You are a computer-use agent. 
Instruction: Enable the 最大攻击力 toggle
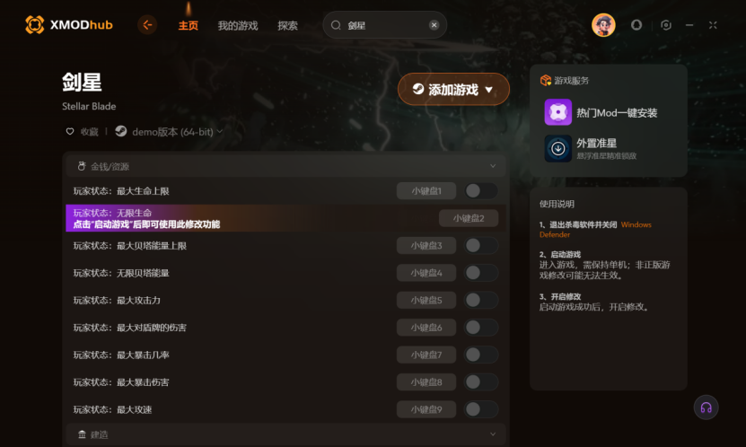[480, 300]
